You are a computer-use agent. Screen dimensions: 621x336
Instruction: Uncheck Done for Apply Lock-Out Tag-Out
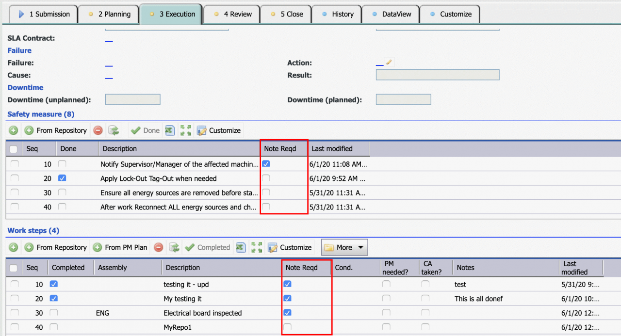coord(62,178)
